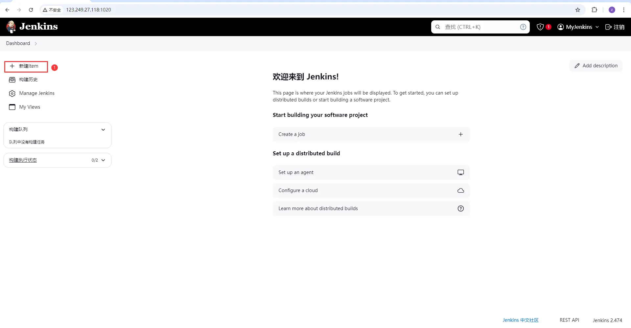Click the plus icon in Create a job
This screenshot has width=631, height=328.
[461, 134]
